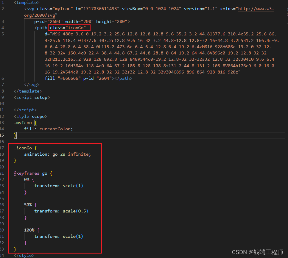Click the height="200" attribute
This screenshot has width=288, height=258.
tap(112, 21)
